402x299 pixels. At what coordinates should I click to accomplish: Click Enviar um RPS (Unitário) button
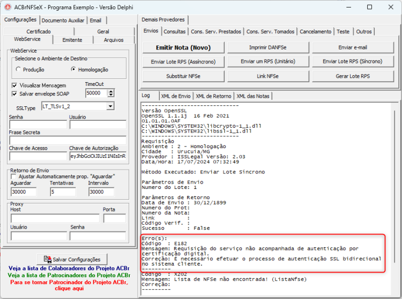point(268,62)
